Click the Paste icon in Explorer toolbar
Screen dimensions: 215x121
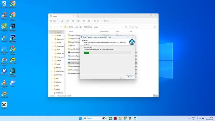(73, 21)
